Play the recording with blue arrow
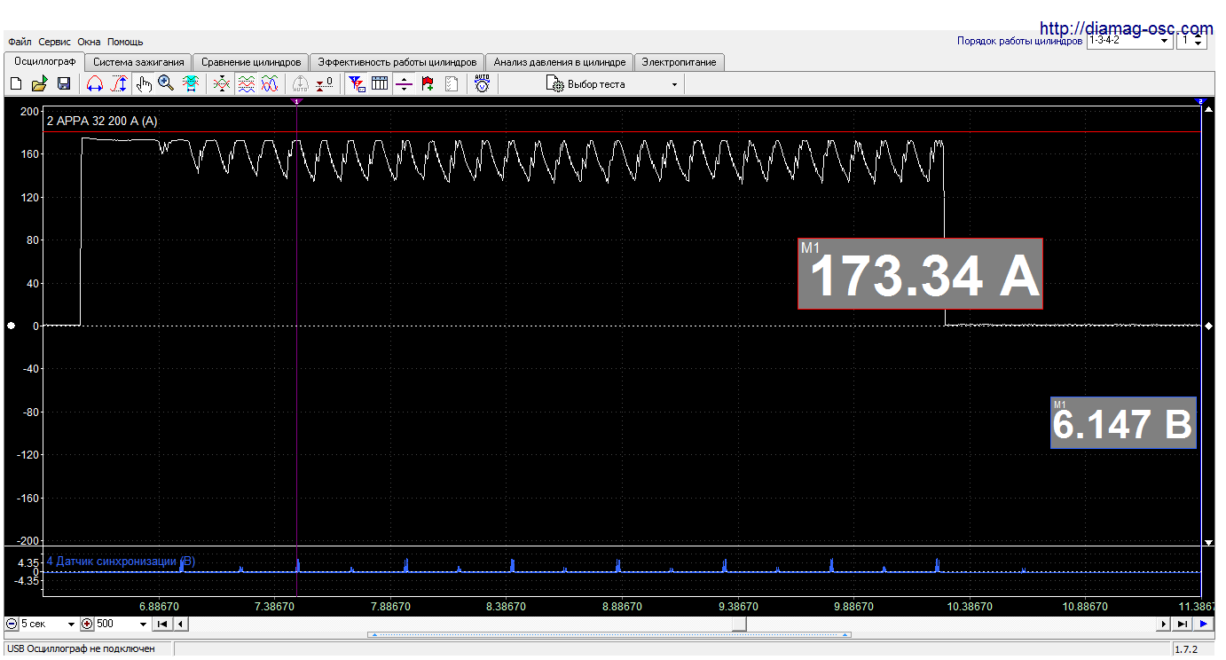Screen dimensions: 1226x660 pos(1203,625)
